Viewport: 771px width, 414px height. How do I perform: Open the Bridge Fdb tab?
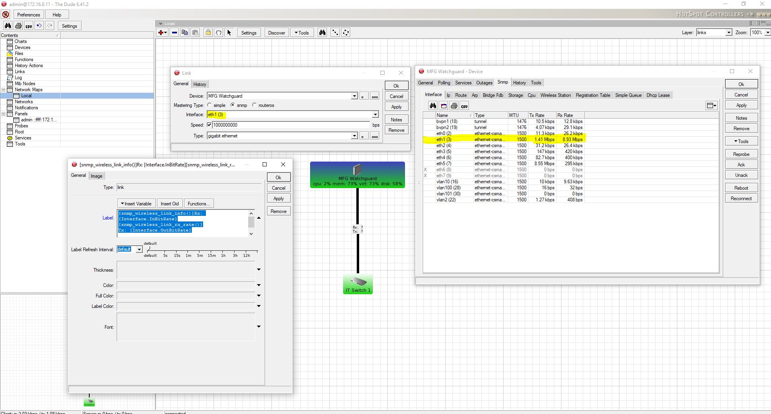(493, 95)
